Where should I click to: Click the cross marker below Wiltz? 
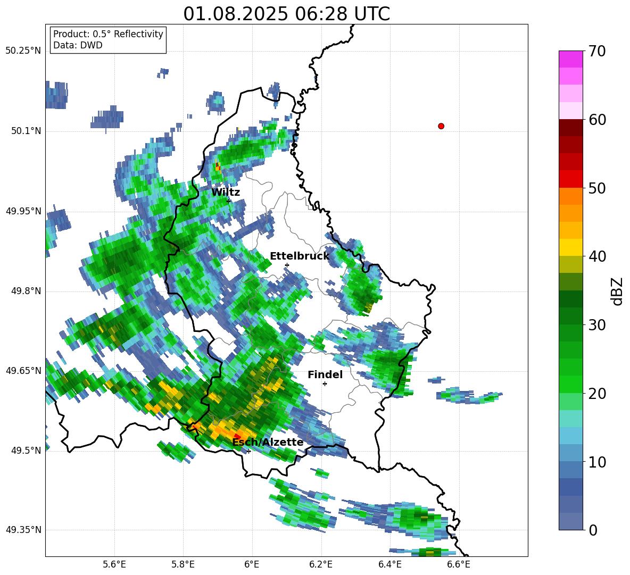229,201
